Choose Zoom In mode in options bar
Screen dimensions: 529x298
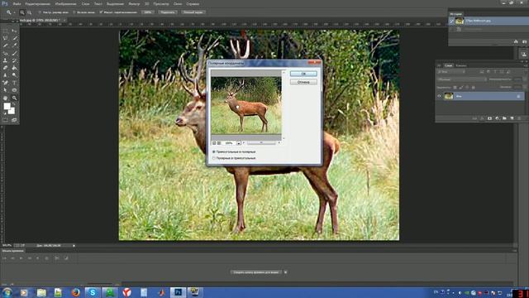(x=22, y=12)
